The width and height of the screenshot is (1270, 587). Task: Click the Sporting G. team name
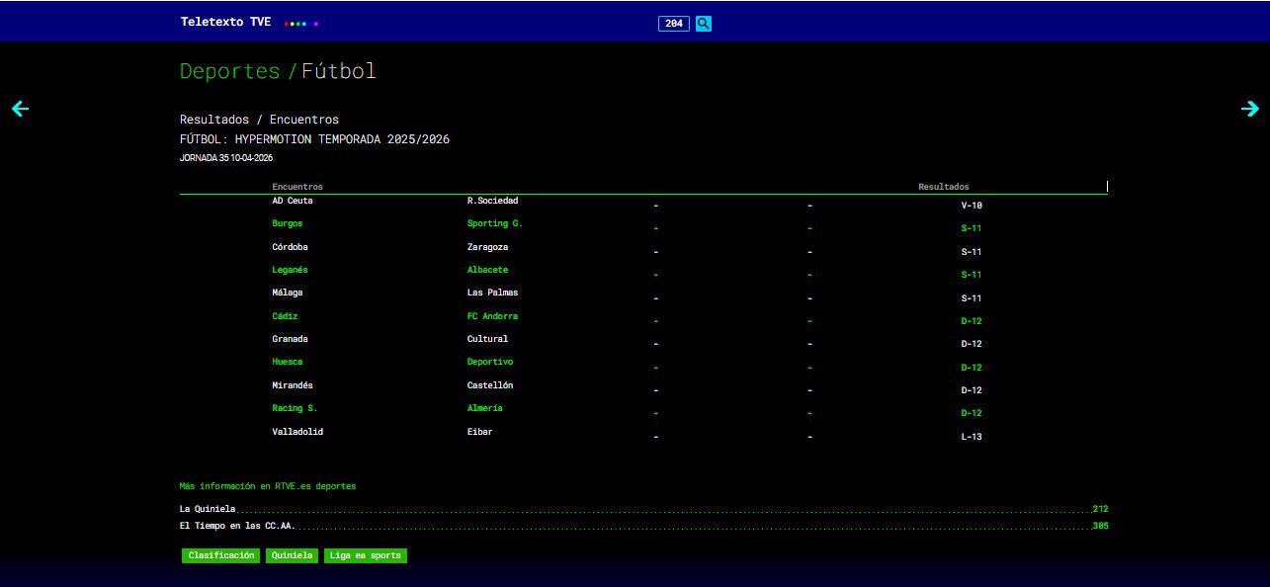[494, 223]
